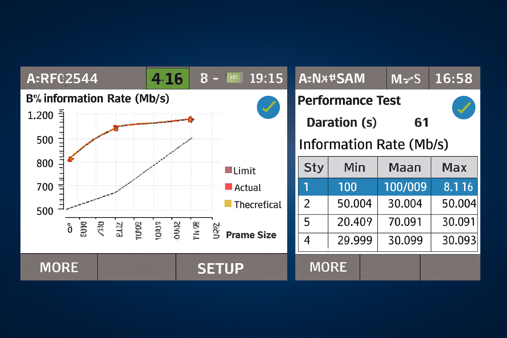Select the green 4.16 status indicator
507x338 pixels.
[x=168, y=79]
